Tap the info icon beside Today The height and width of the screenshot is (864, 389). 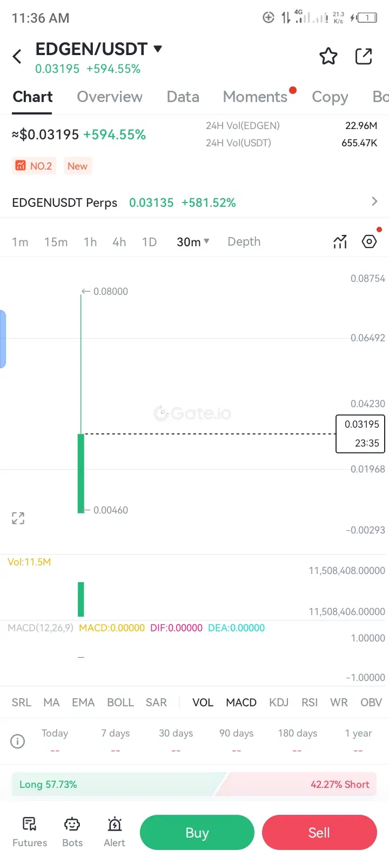[x=18, y=741]
